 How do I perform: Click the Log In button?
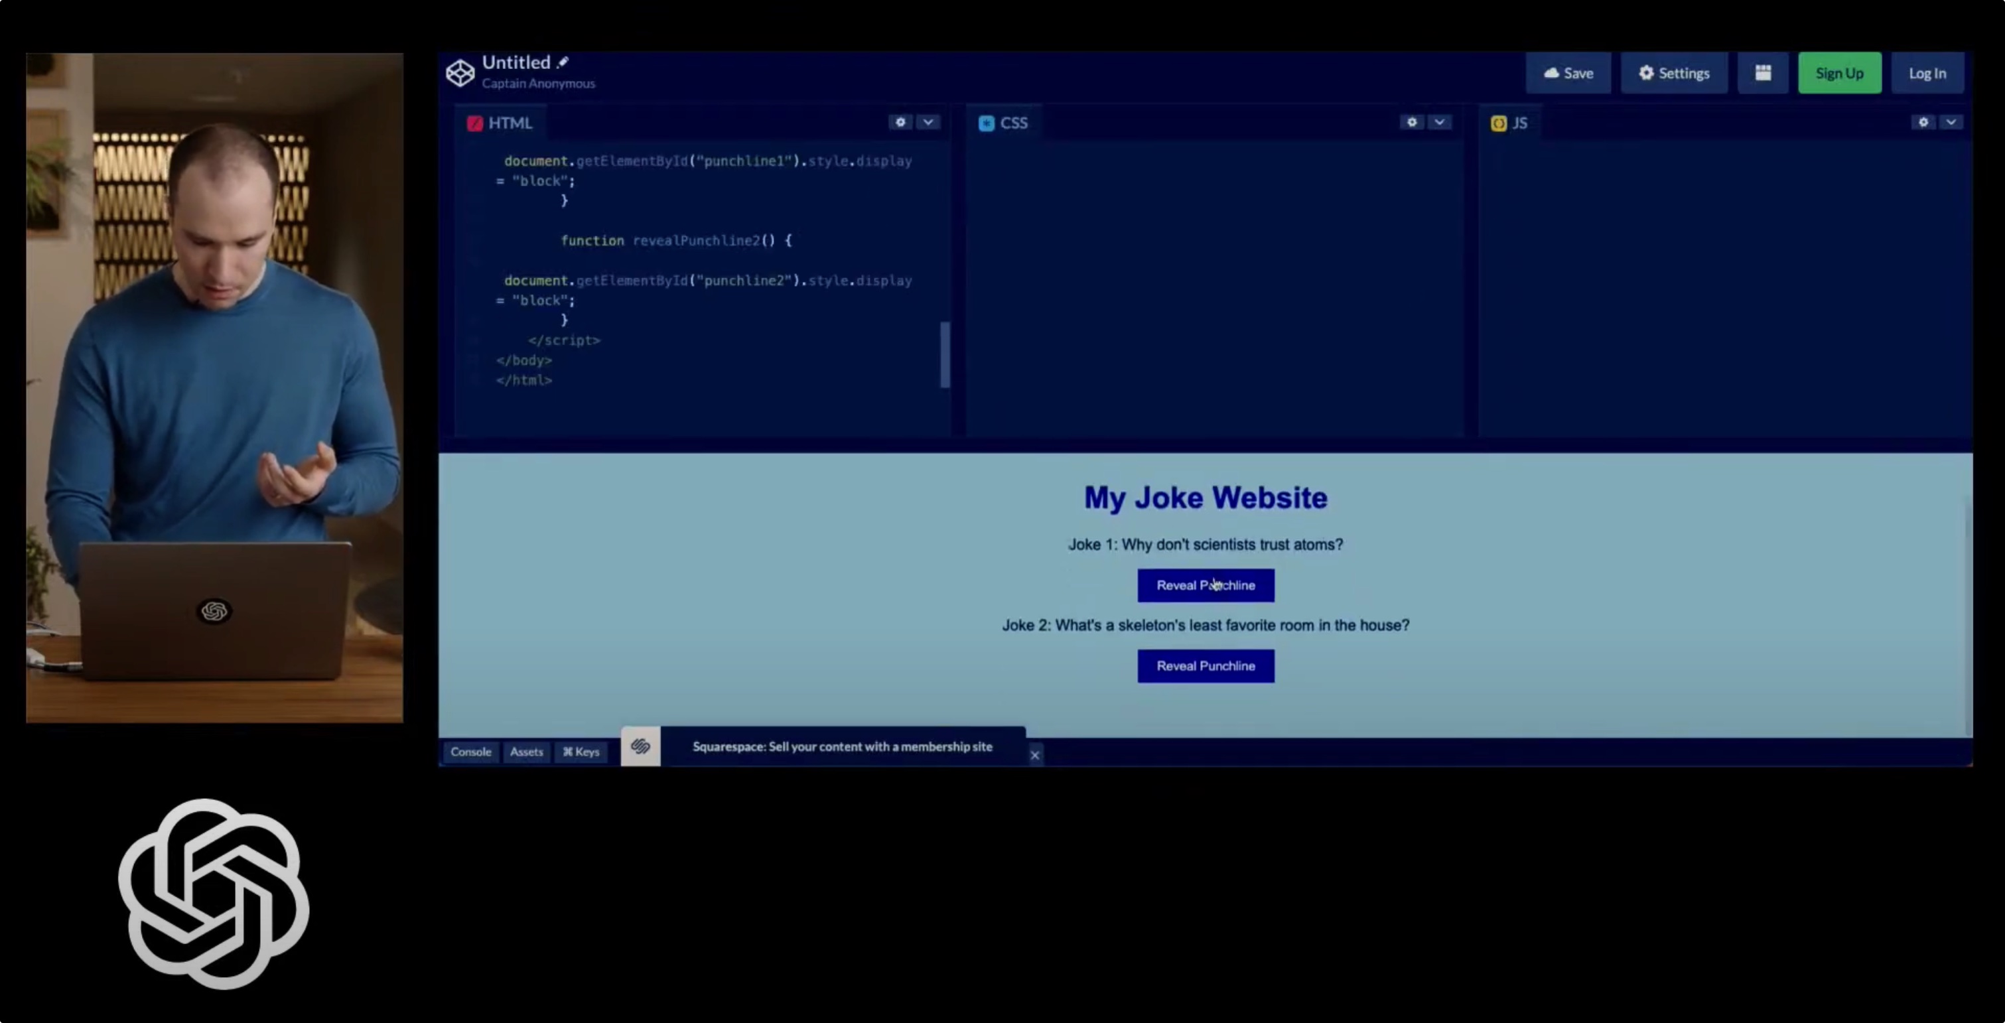[x=1927, y=73]
